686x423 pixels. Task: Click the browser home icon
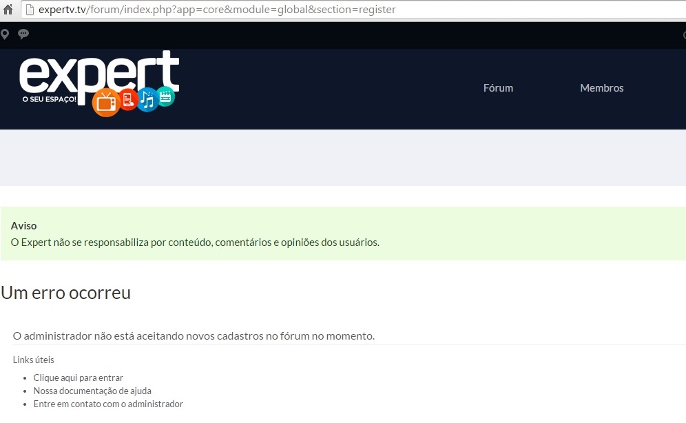click(7, 10)
